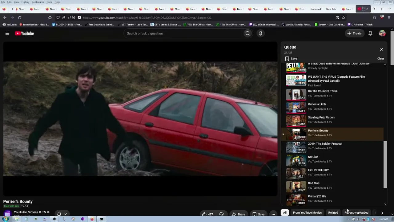Screen dimensions: 394x222
Task: Select the From YouTube Movies chip
Action: tap(307, 212)
